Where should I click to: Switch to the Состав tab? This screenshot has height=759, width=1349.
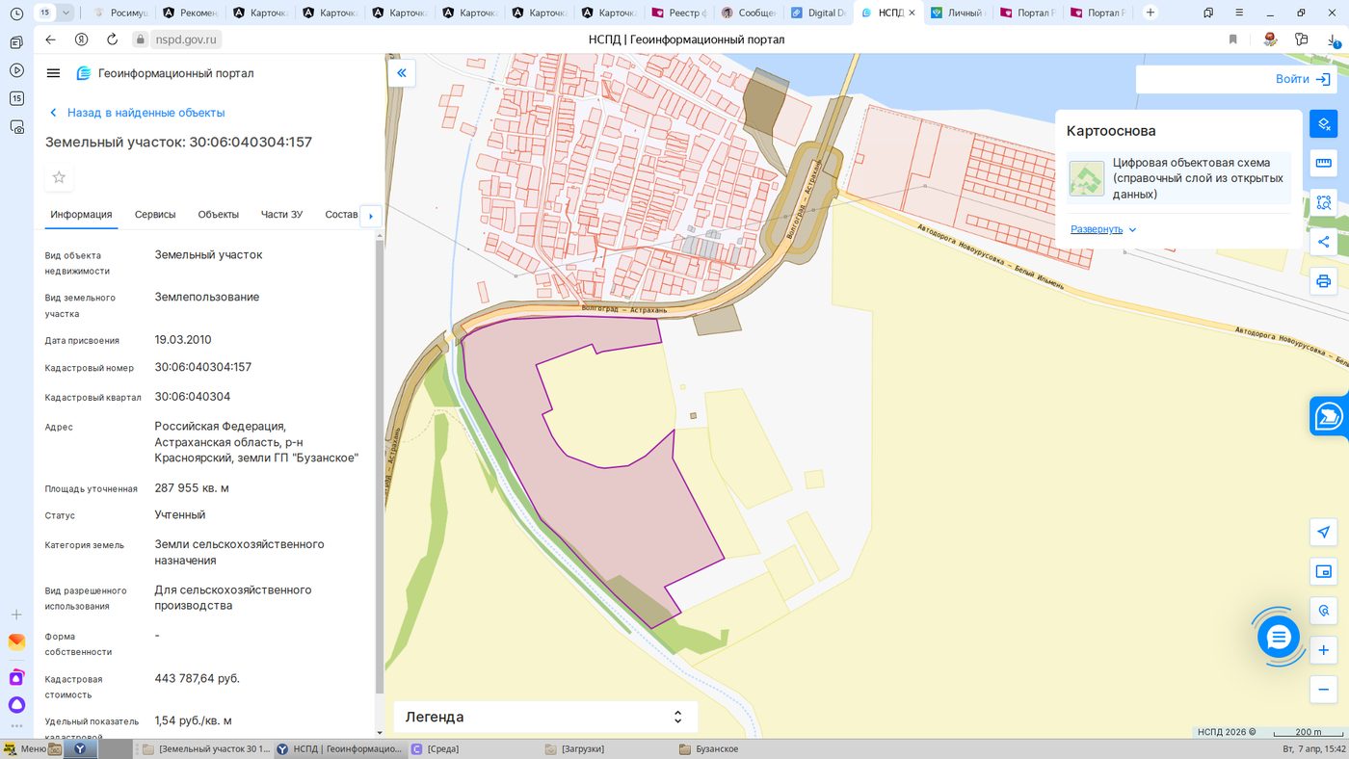341,215
